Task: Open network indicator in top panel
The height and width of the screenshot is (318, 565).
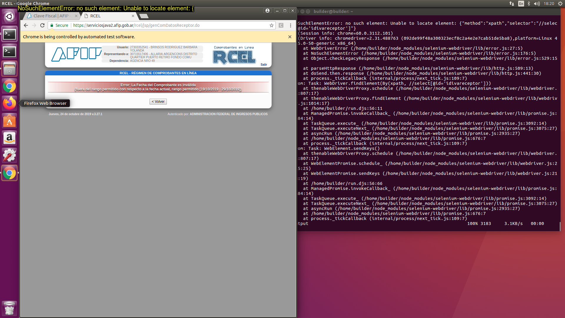Action: coord(512,4)
